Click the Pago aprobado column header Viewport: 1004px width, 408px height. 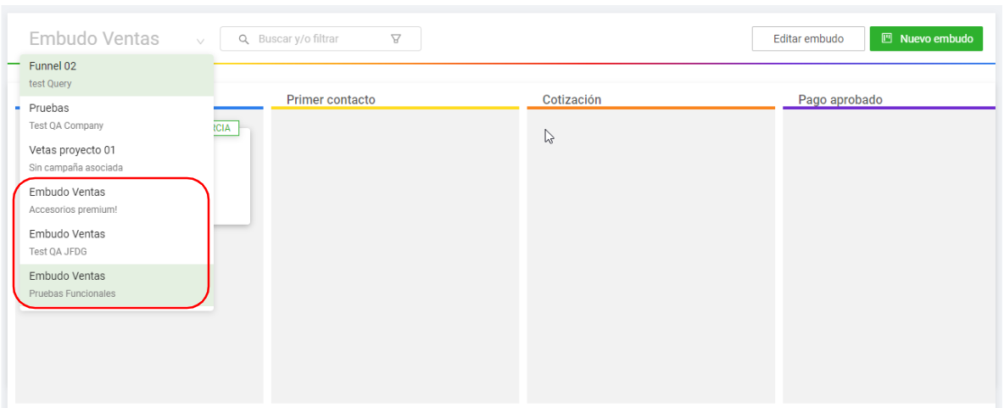click(840, 99)
